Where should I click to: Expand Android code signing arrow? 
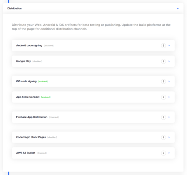(x=169, y=46)
